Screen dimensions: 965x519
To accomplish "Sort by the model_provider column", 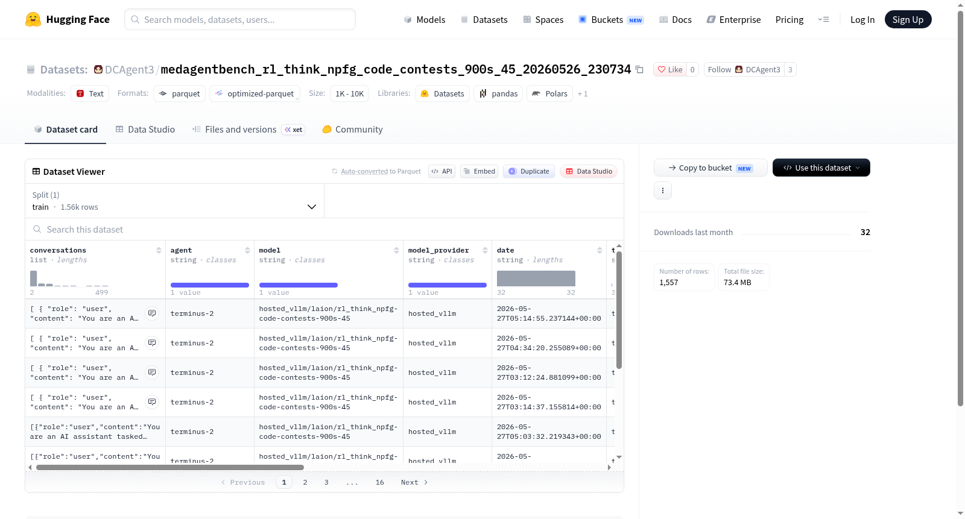I will click(485, 250).
